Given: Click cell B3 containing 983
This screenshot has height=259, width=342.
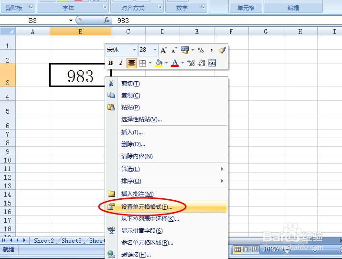Looking at the screenshot, I should 80,76.
